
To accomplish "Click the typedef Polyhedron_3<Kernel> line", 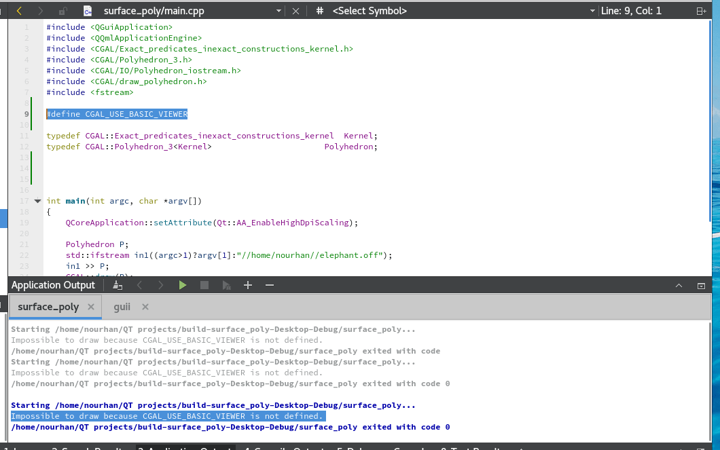I will coord(212,147).
